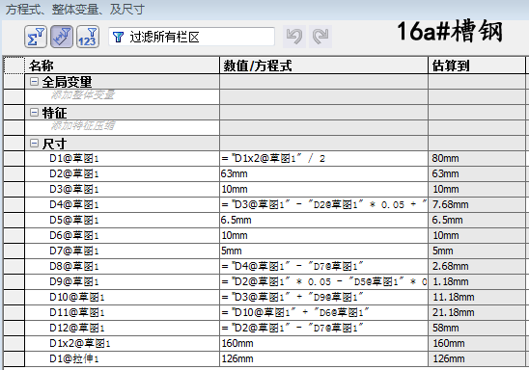Image resolution: width=529 pixels, height=370 pixels.
Task: Click the filter funnel icon in search box
Action: pos(118,37)
